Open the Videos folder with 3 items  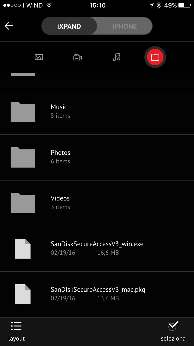point(97,203)
